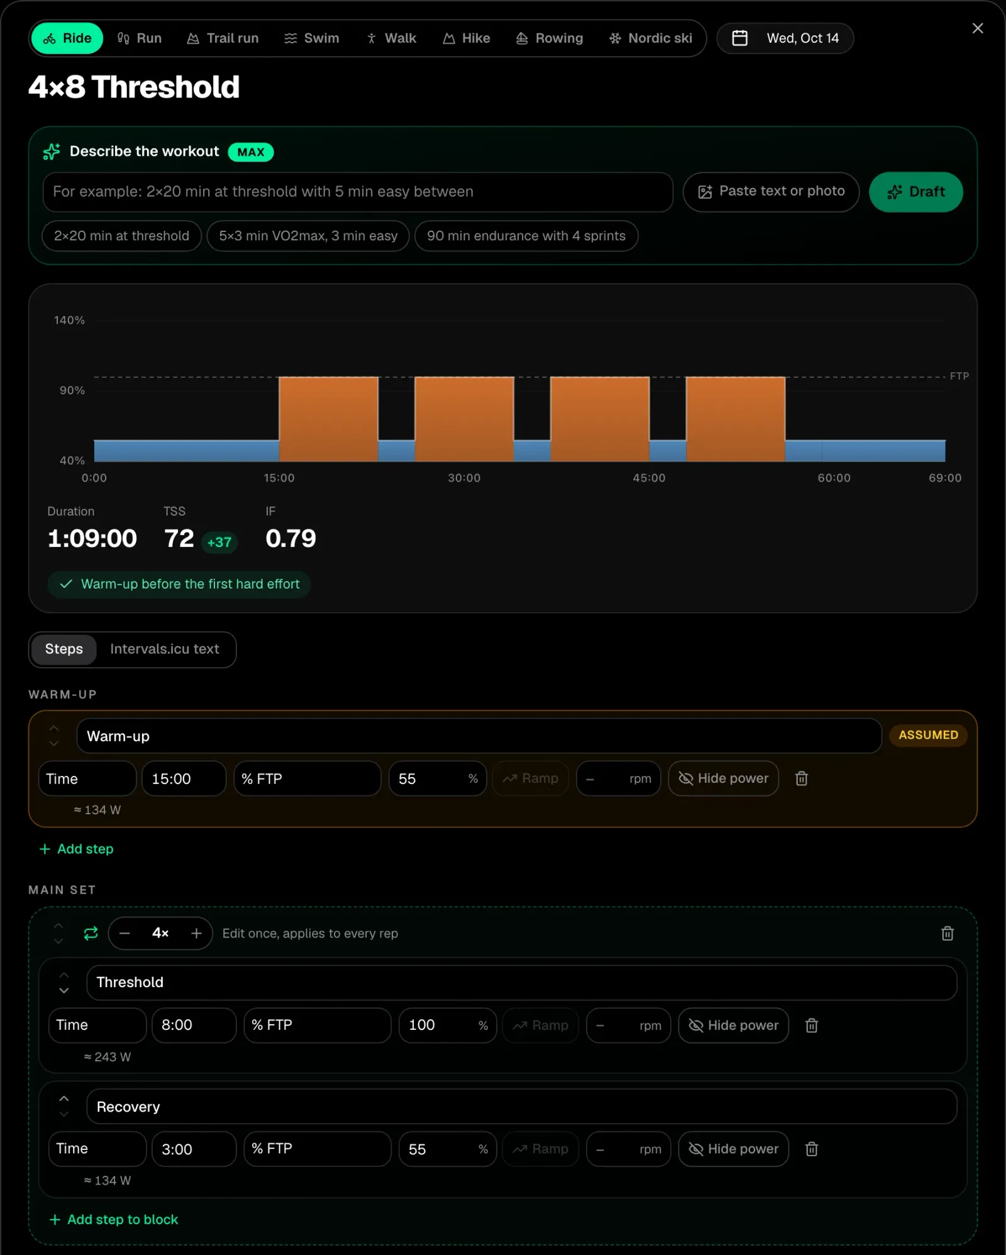The height and width of the screenshot is (1255, 1006).
Task: Choose the Trail run sport
Action: point(223,38)
